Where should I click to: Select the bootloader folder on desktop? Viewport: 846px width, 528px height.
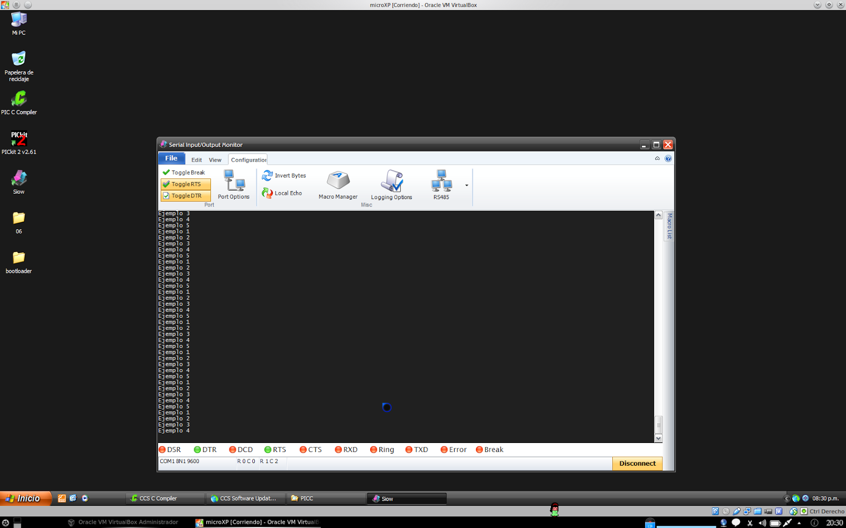(x=19, y=262)
